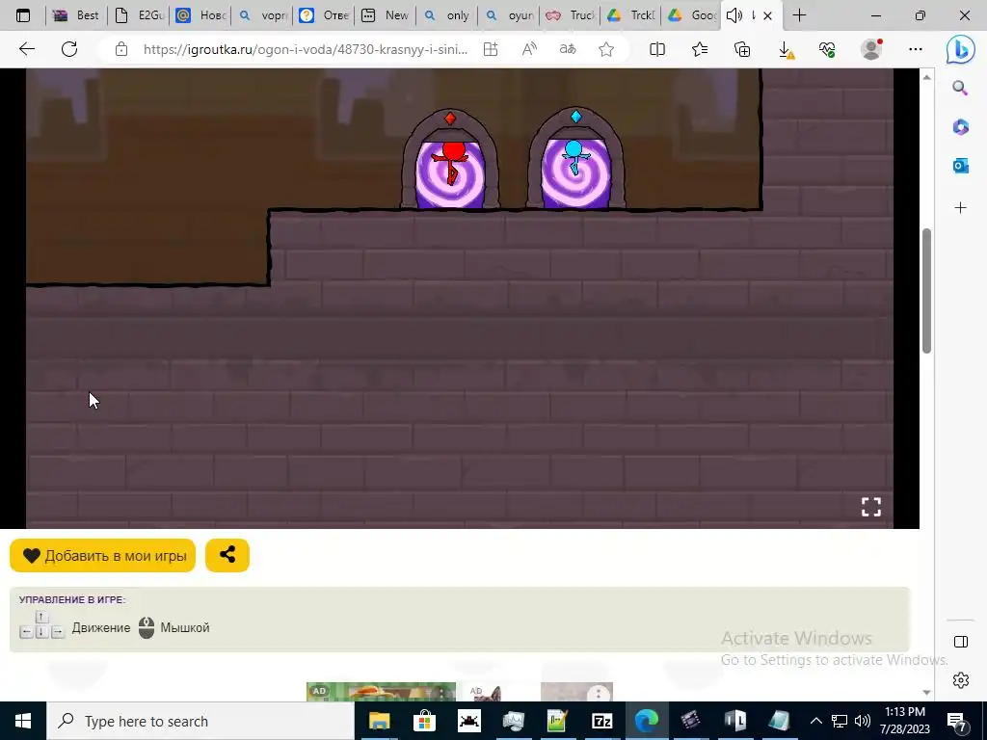Open the translate page option

[568, 49]
